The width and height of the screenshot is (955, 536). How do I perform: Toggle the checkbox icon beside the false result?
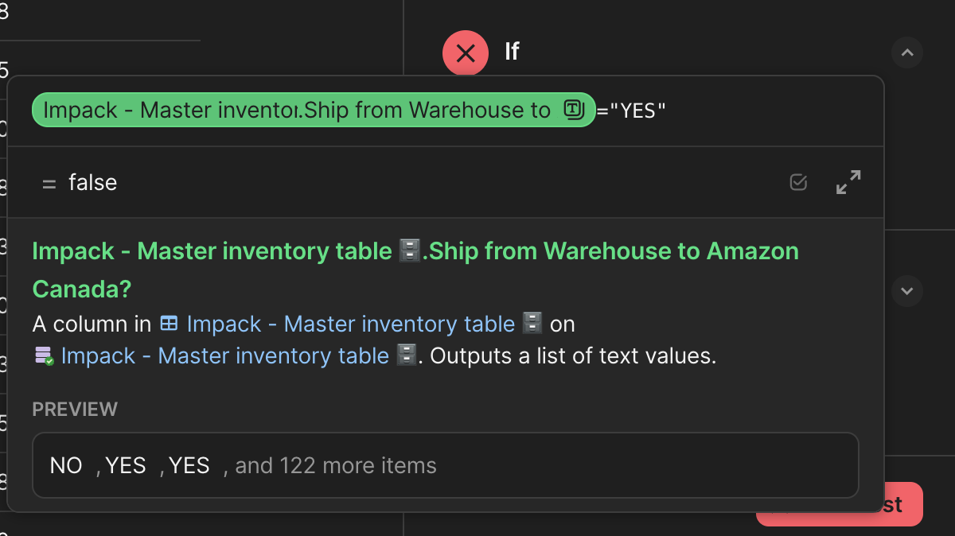(798, 182)
